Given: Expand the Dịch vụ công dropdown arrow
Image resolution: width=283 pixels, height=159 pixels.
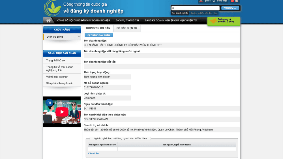Looking at the screenshot, I should tap(79, 37).
